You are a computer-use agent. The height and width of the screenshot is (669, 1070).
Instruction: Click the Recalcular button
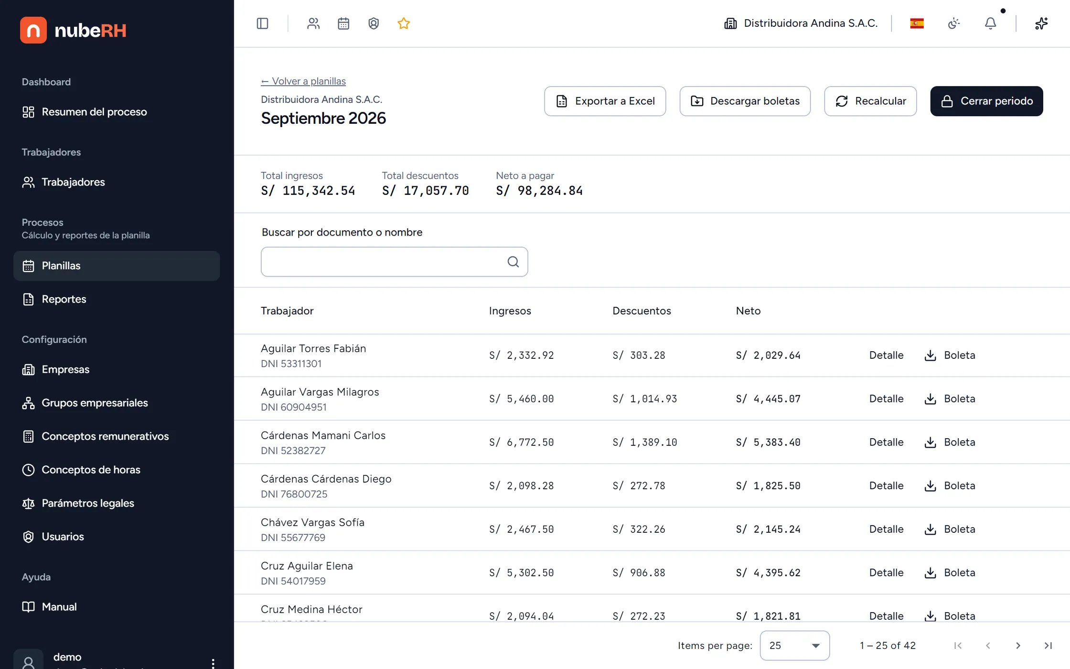coord(870,101)
